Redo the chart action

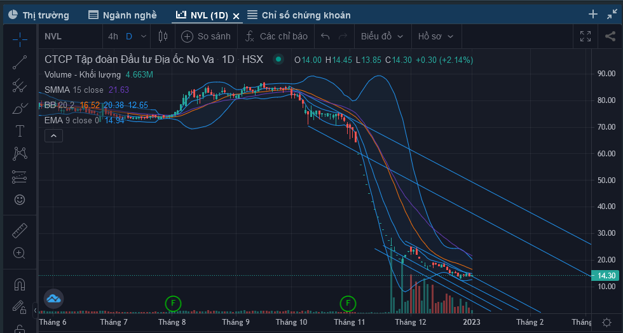(x=343, y=37)
